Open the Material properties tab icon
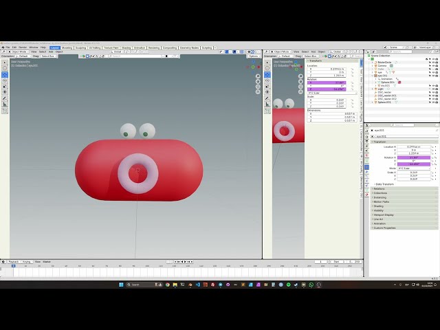Viewport: 440px width, 330px height. pos(366,195)
